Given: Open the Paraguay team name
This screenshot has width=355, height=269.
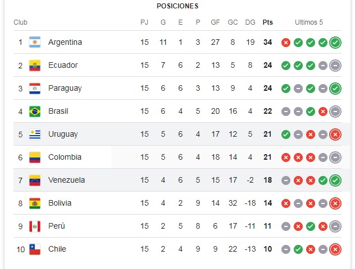Looking at the screenshot, I should point(65,89).
